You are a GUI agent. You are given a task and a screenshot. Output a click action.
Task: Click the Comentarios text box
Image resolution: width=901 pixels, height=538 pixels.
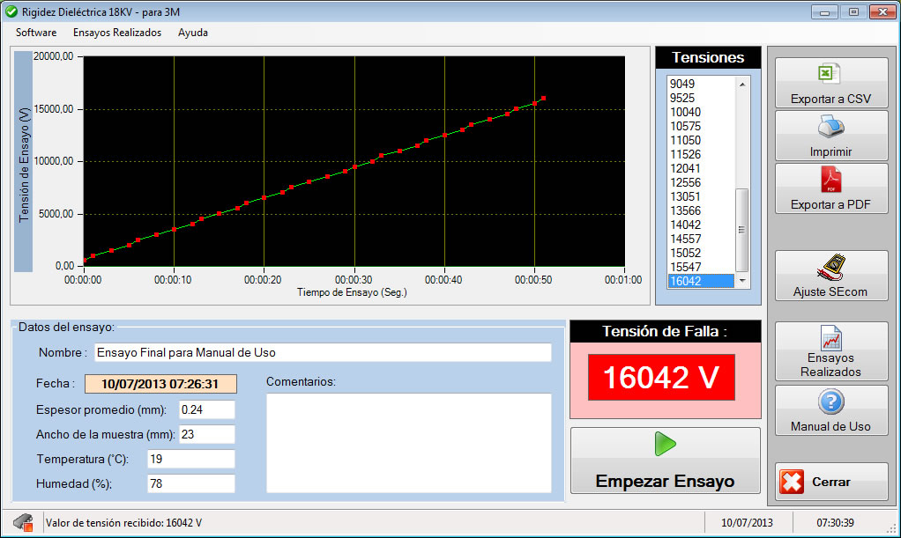[x=408, y=443]
